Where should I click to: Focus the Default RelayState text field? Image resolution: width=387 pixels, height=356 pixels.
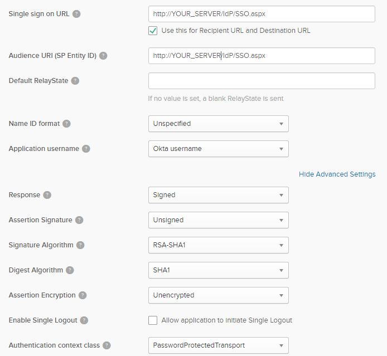click(261, 81)
